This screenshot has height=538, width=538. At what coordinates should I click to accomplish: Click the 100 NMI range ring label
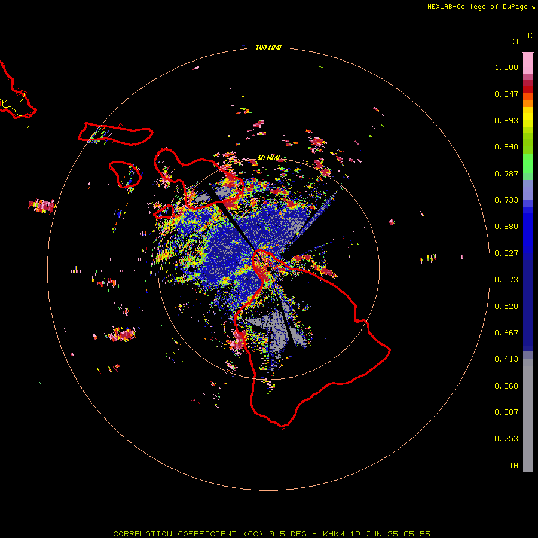268,47
